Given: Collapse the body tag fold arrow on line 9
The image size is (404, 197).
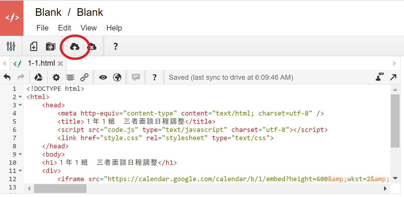Looking at the screenshot, I should (x=20, y=154).
